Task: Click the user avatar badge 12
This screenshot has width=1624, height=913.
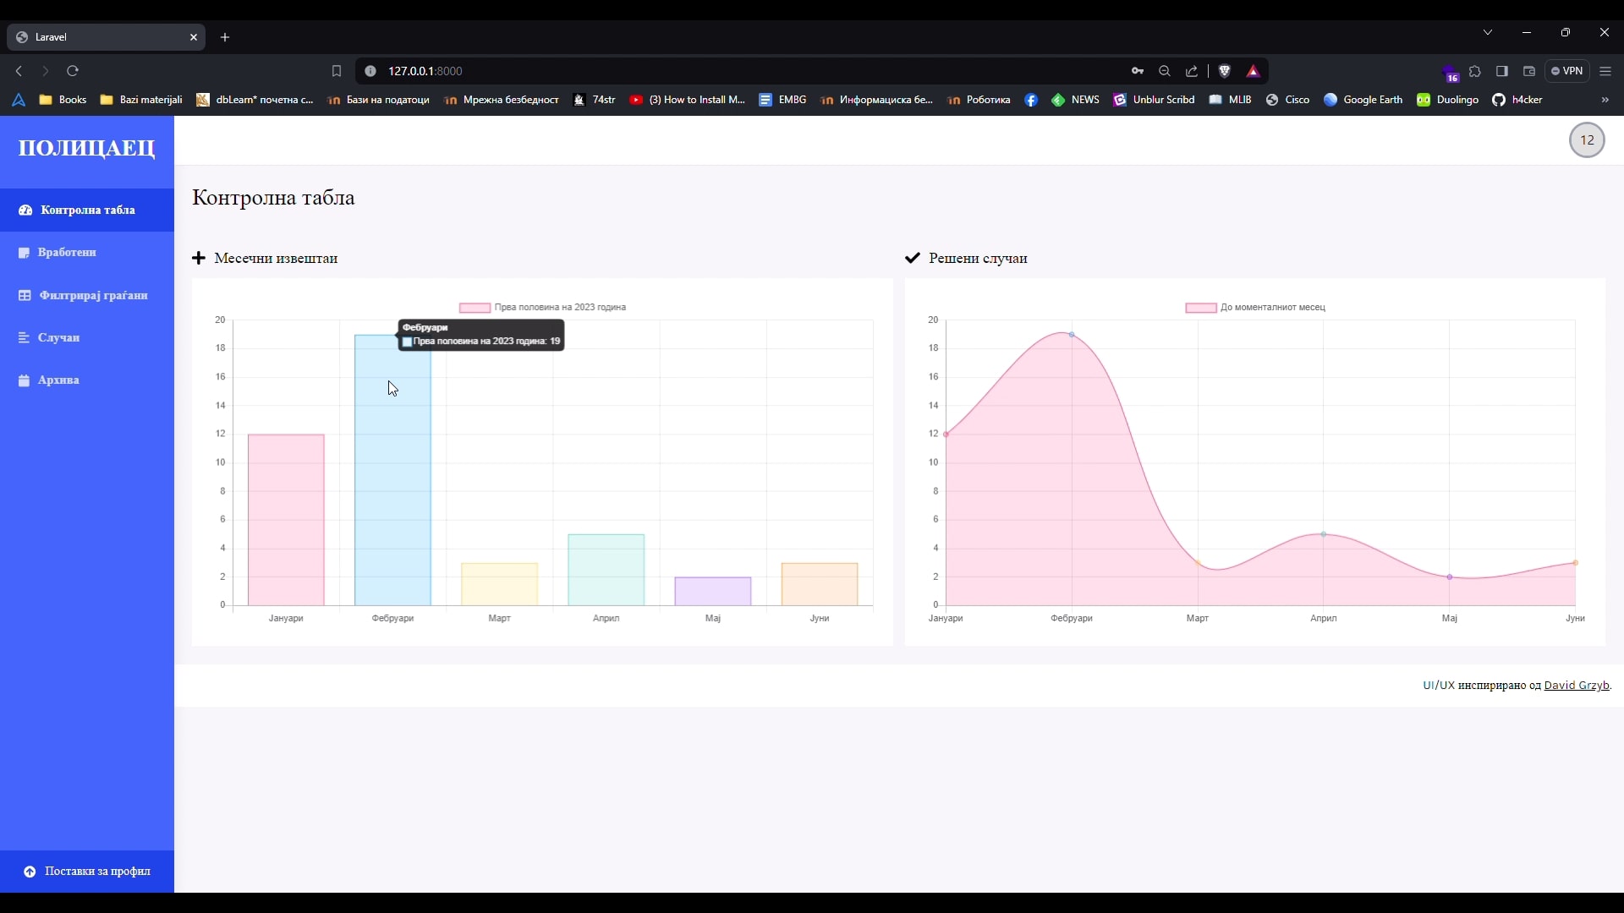Action: pyautogui.click(x=1586, y=140)
